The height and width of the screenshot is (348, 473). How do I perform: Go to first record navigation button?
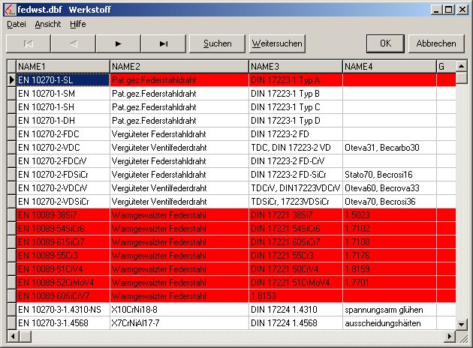click(29, 43)
